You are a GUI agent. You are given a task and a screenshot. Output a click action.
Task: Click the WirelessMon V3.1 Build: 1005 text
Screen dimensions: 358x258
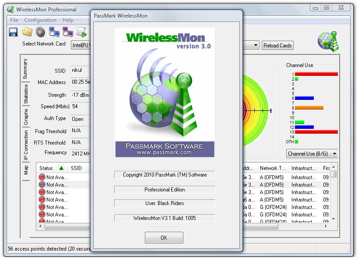pos(165,218)
